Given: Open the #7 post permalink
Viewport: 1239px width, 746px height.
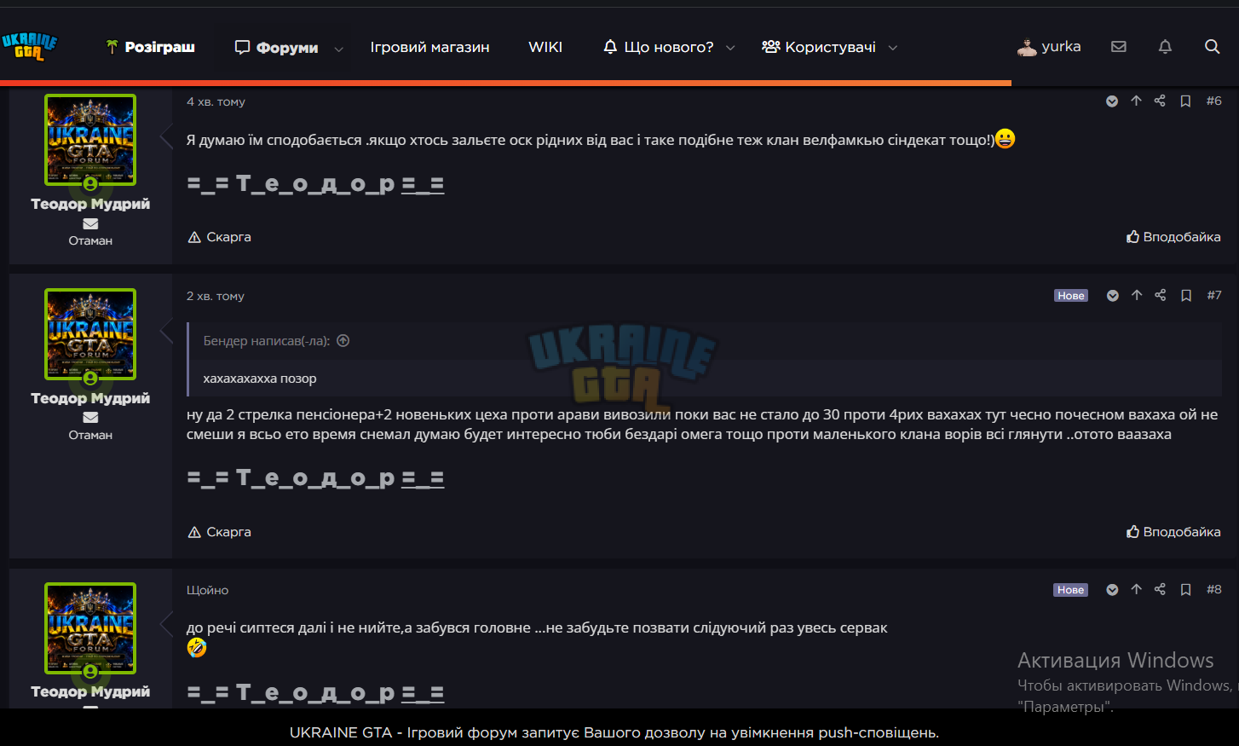Looking at the screenshot, I should pyautogui.click(x=1214, y=295).
